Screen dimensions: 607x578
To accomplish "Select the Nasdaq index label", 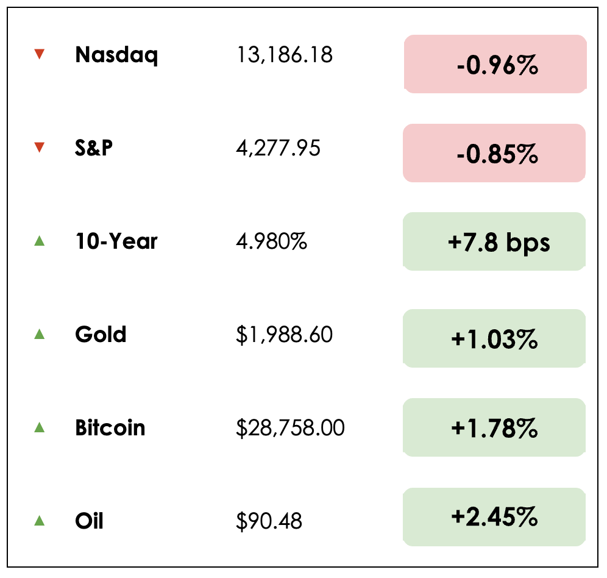I will point(116,55).
